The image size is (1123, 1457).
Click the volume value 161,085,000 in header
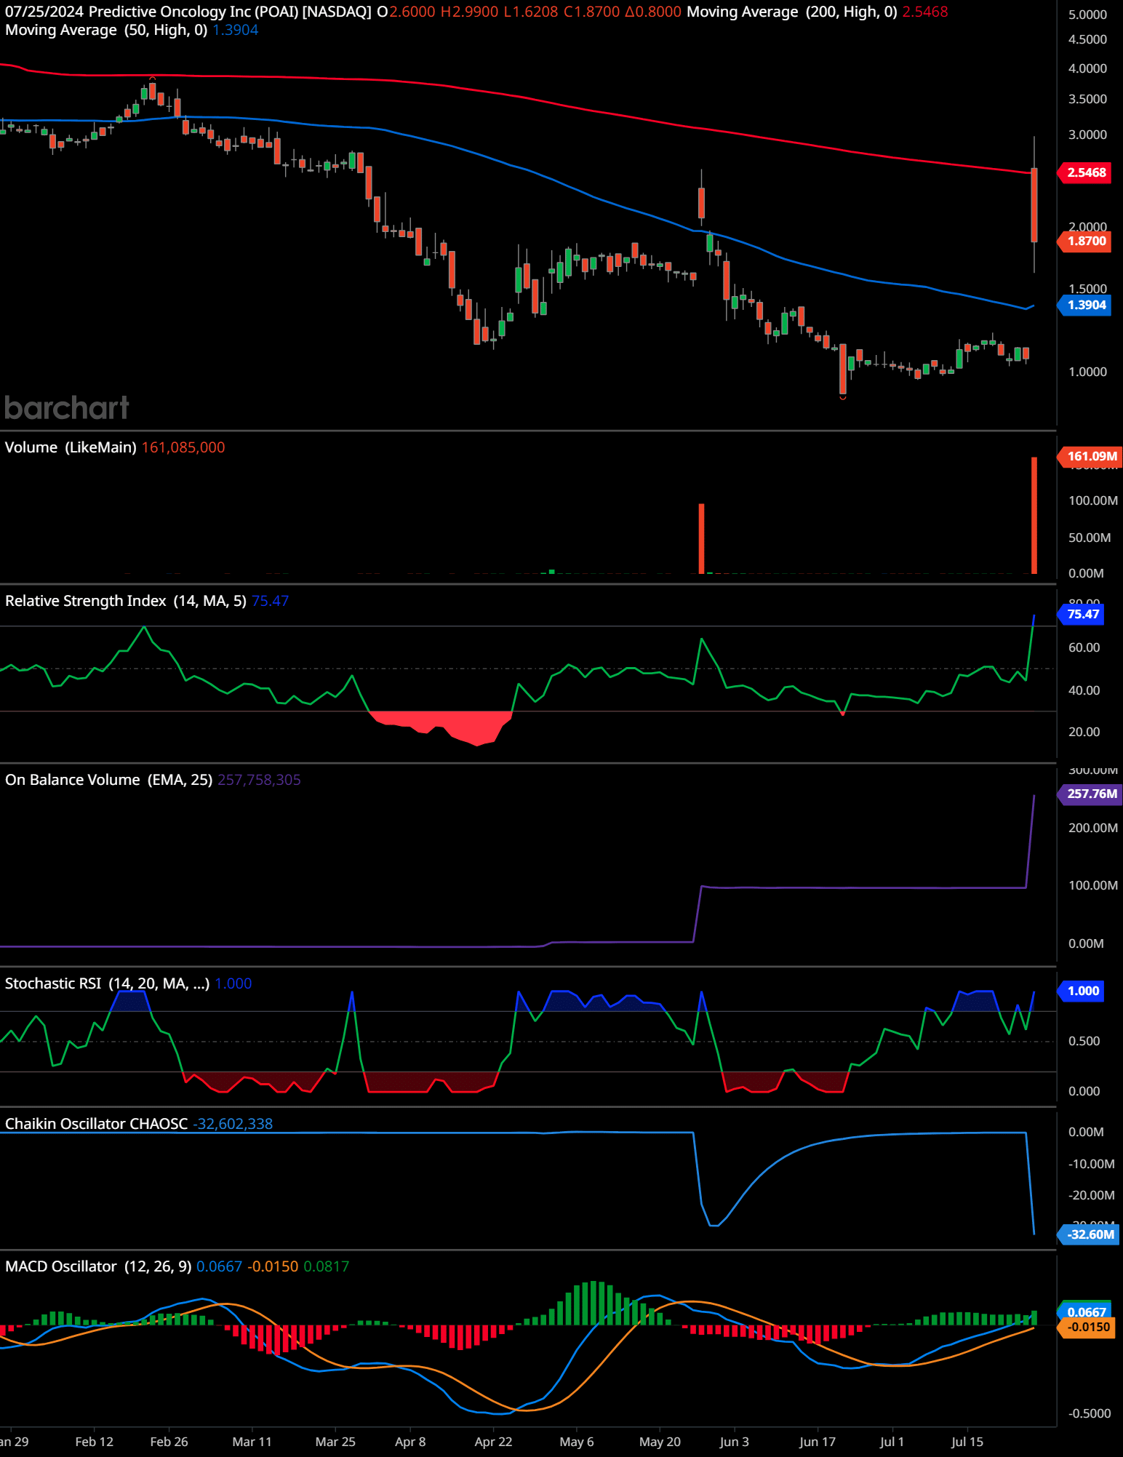183,447
